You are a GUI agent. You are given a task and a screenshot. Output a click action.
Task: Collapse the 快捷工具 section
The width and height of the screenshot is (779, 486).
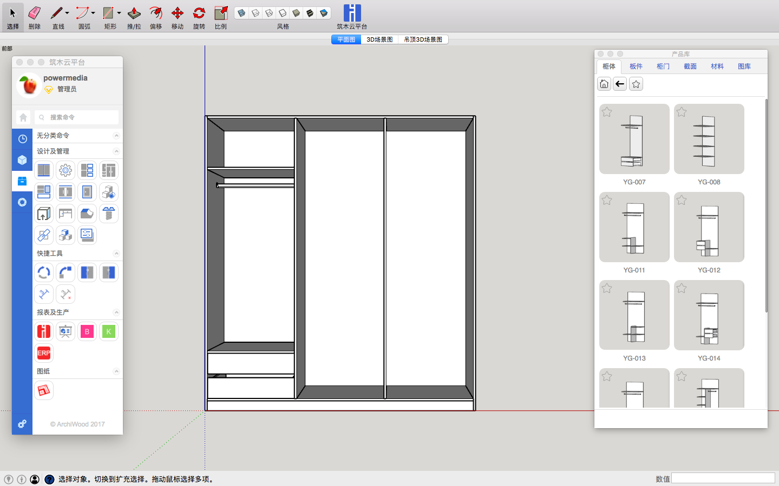[116, 254]
